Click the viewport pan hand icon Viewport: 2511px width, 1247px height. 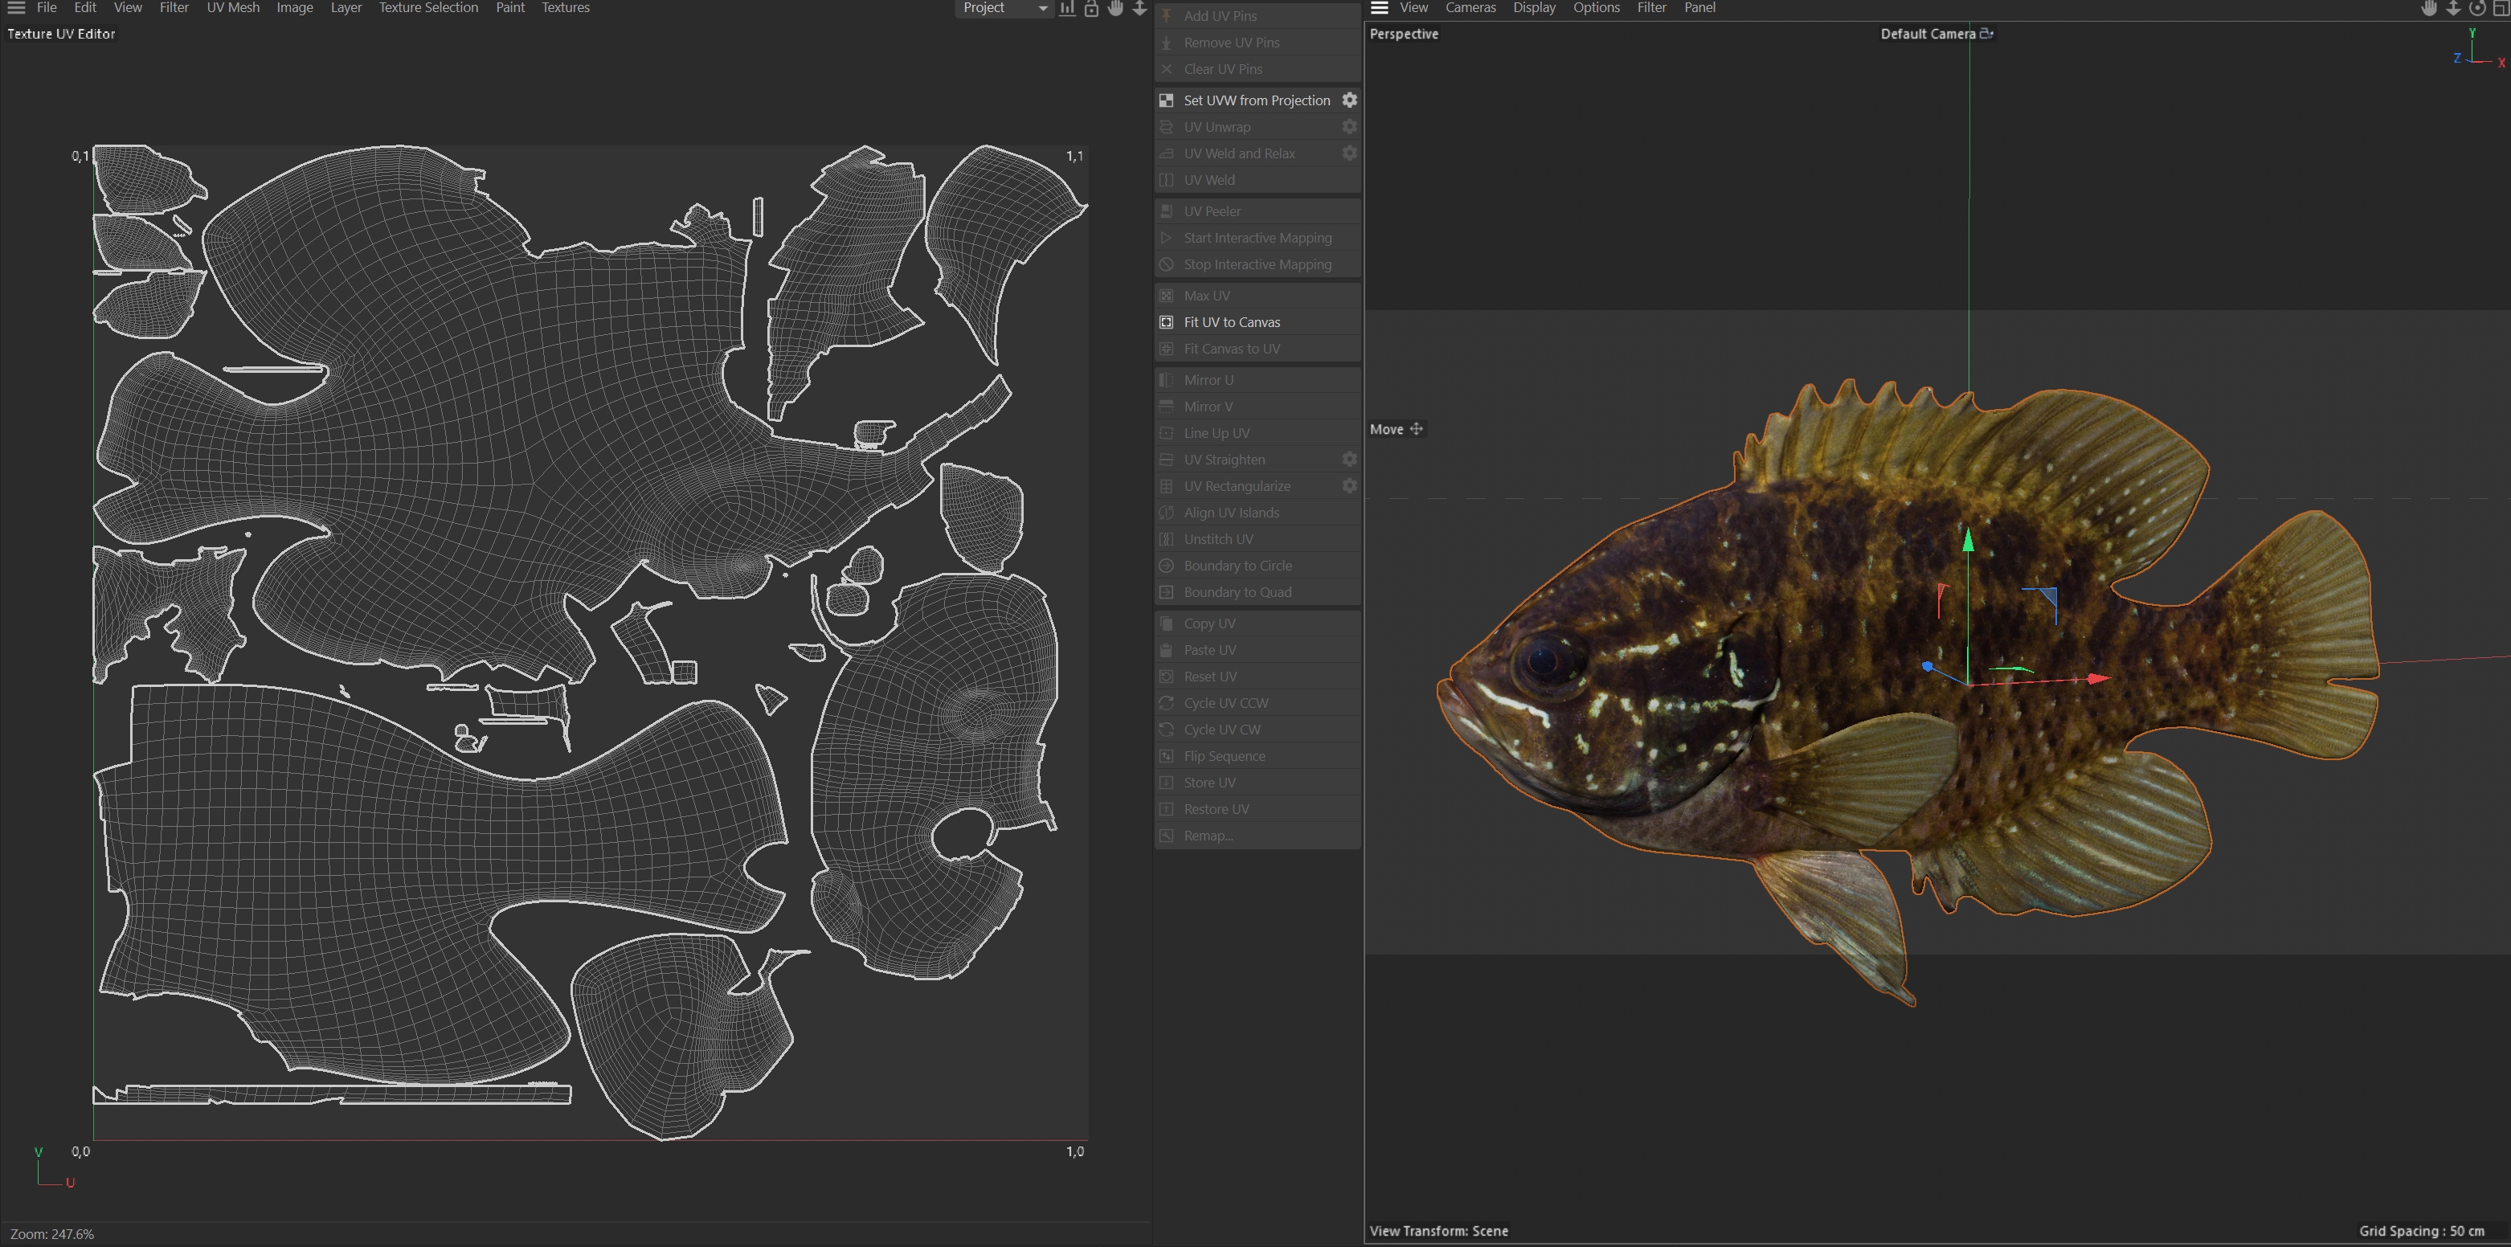(2429, 8)
